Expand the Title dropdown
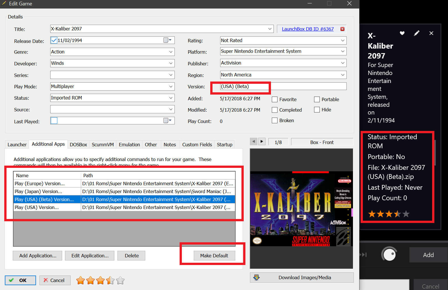448x290 pixels. pos(270,29)
